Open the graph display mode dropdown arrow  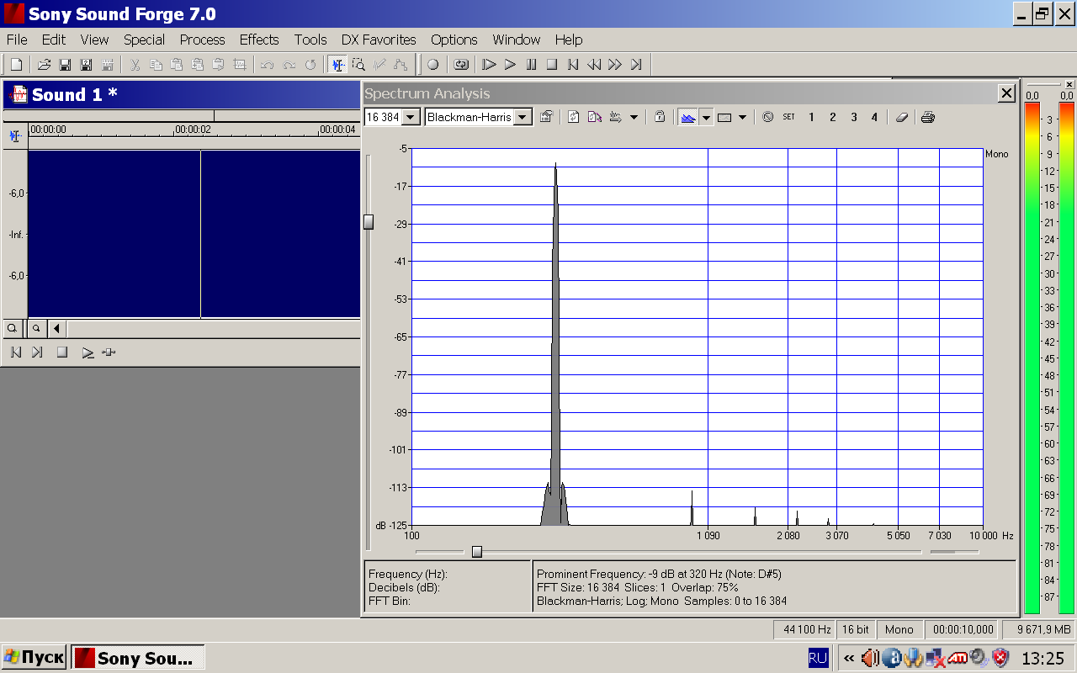click(707, 118)
